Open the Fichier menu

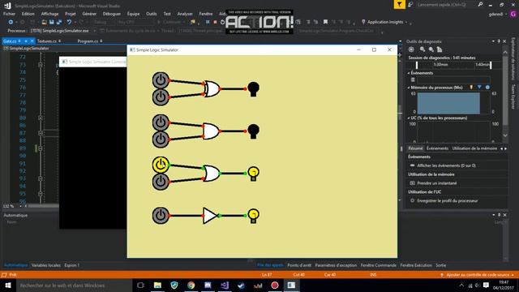click(x=9, y=14)
